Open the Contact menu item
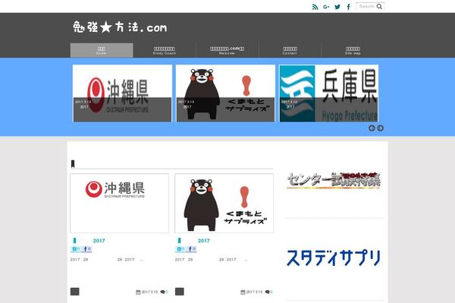455x303 pixels. [290, 51]
